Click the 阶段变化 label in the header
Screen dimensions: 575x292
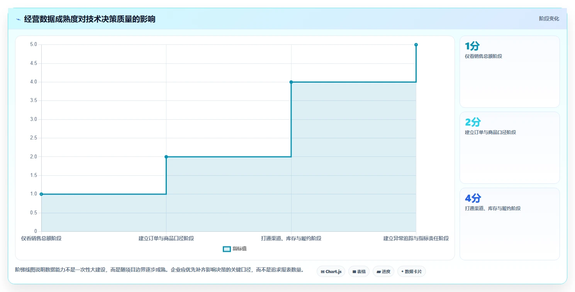point(549,19)
